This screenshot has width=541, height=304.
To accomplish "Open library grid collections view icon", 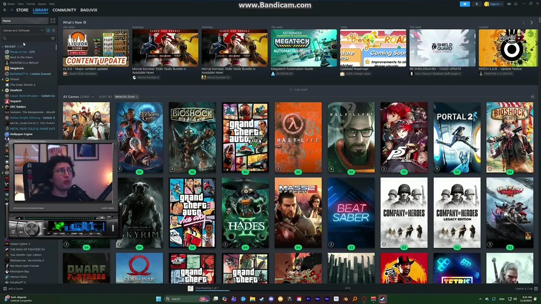I will click(52, 20).
